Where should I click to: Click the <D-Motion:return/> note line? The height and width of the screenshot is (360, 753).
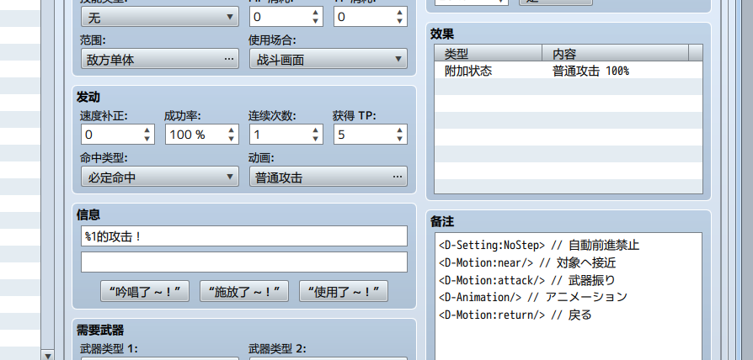[515, 315]
